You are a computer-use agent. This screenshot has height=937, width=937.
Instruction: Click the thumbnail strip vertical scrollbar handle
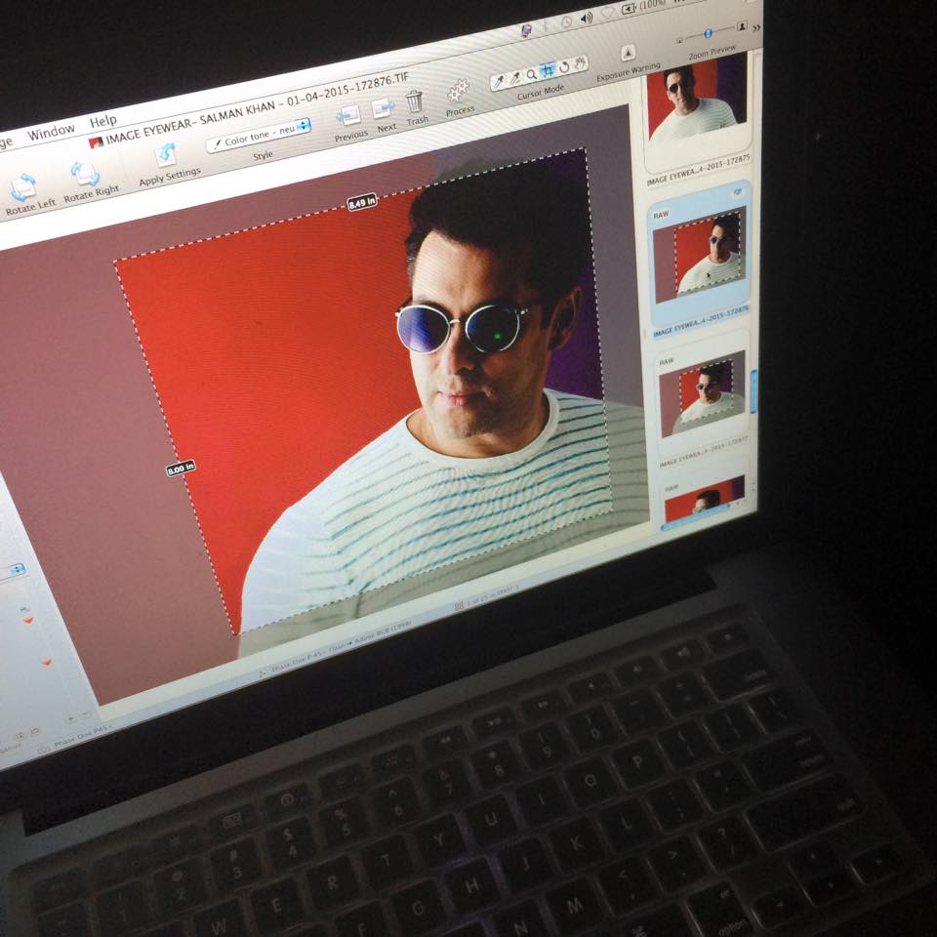point(753,391)
